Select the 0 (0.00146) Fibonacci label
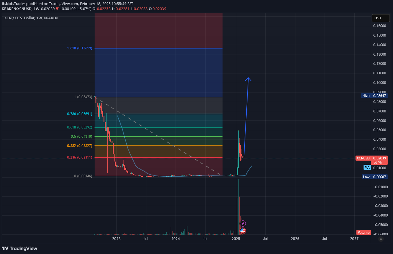 (83, 176)
